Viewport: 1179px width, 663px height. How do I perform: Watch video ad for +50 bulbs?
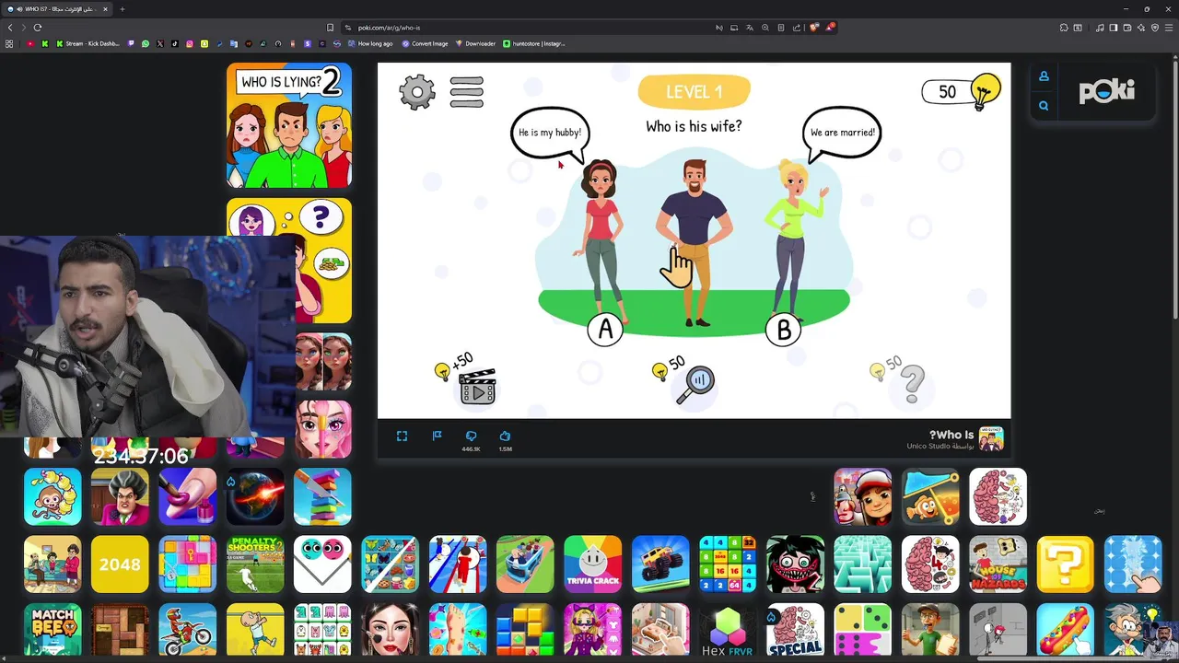(468, 379)
